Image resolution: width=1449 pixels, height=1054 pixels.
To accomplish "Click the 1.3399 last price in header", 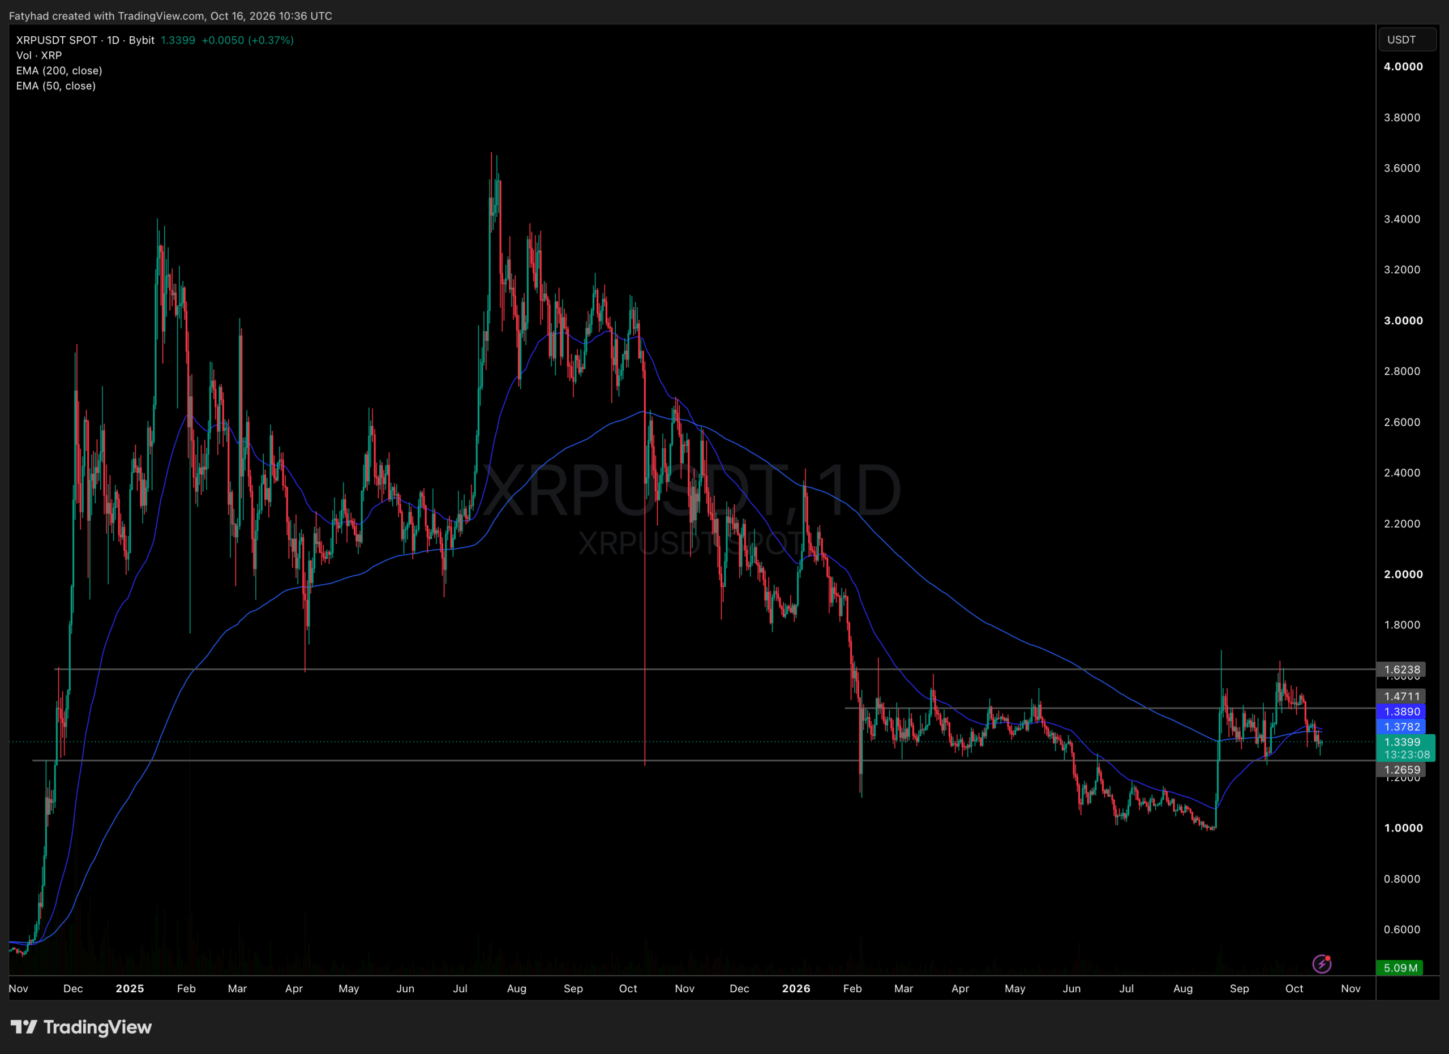I will click(178, 40).
